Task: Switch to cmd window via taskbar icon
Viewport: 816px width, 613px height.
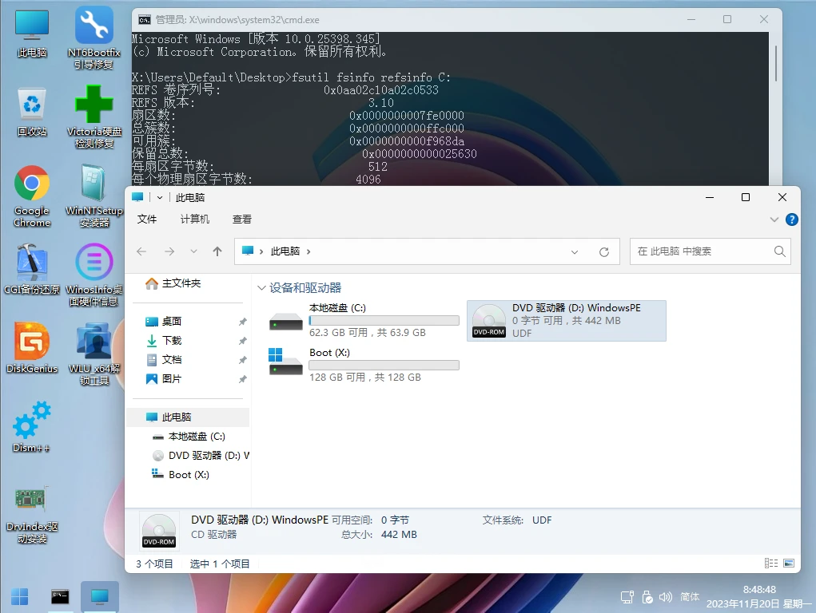Action: click(60, 596)
